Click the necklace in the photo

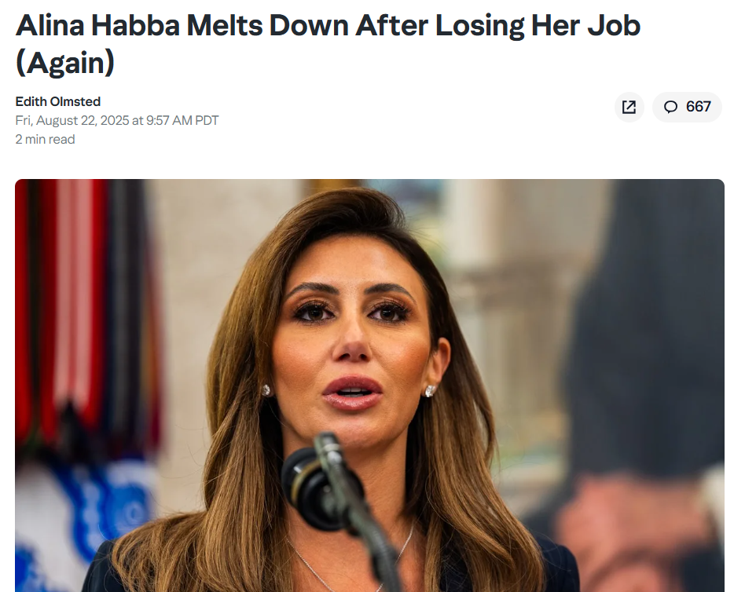[x=351, y=561]
